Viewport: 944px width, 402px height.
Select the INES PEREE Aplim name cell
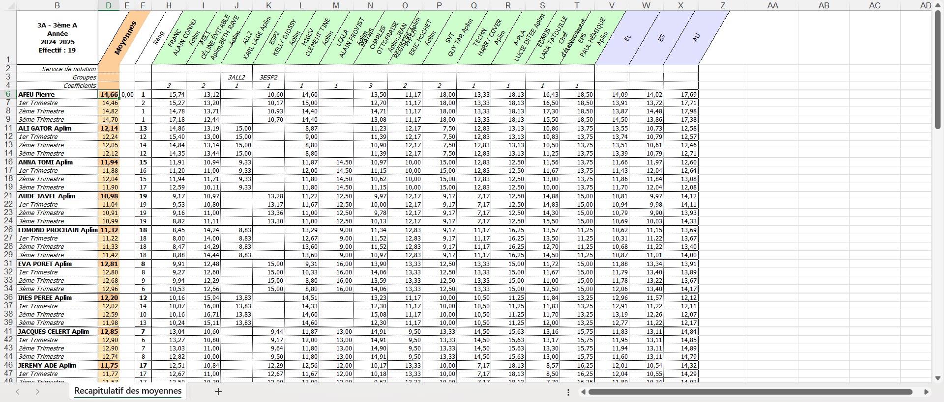(58, 297)
